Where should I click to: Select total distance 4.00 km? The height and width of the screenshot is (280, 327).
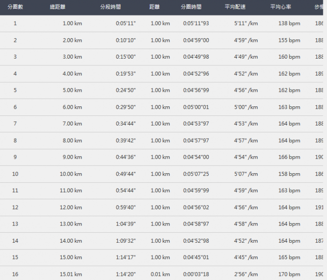point(72,74)
